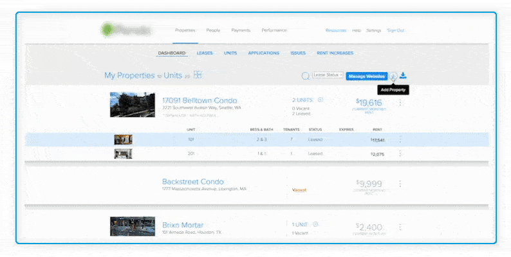Click the $17,541 rent value
This screenshot has width=511, height=257.
[377, 140]
